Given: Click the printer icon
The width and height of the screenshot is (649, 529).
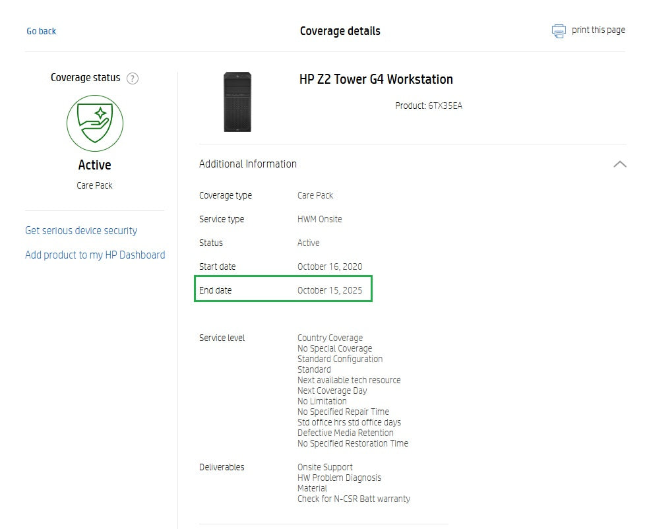Looking at the screenshot, I should pos(559,31).
